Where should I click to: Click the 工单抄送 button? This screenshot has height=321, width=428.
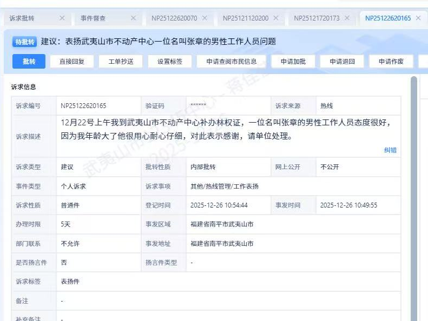121,61
